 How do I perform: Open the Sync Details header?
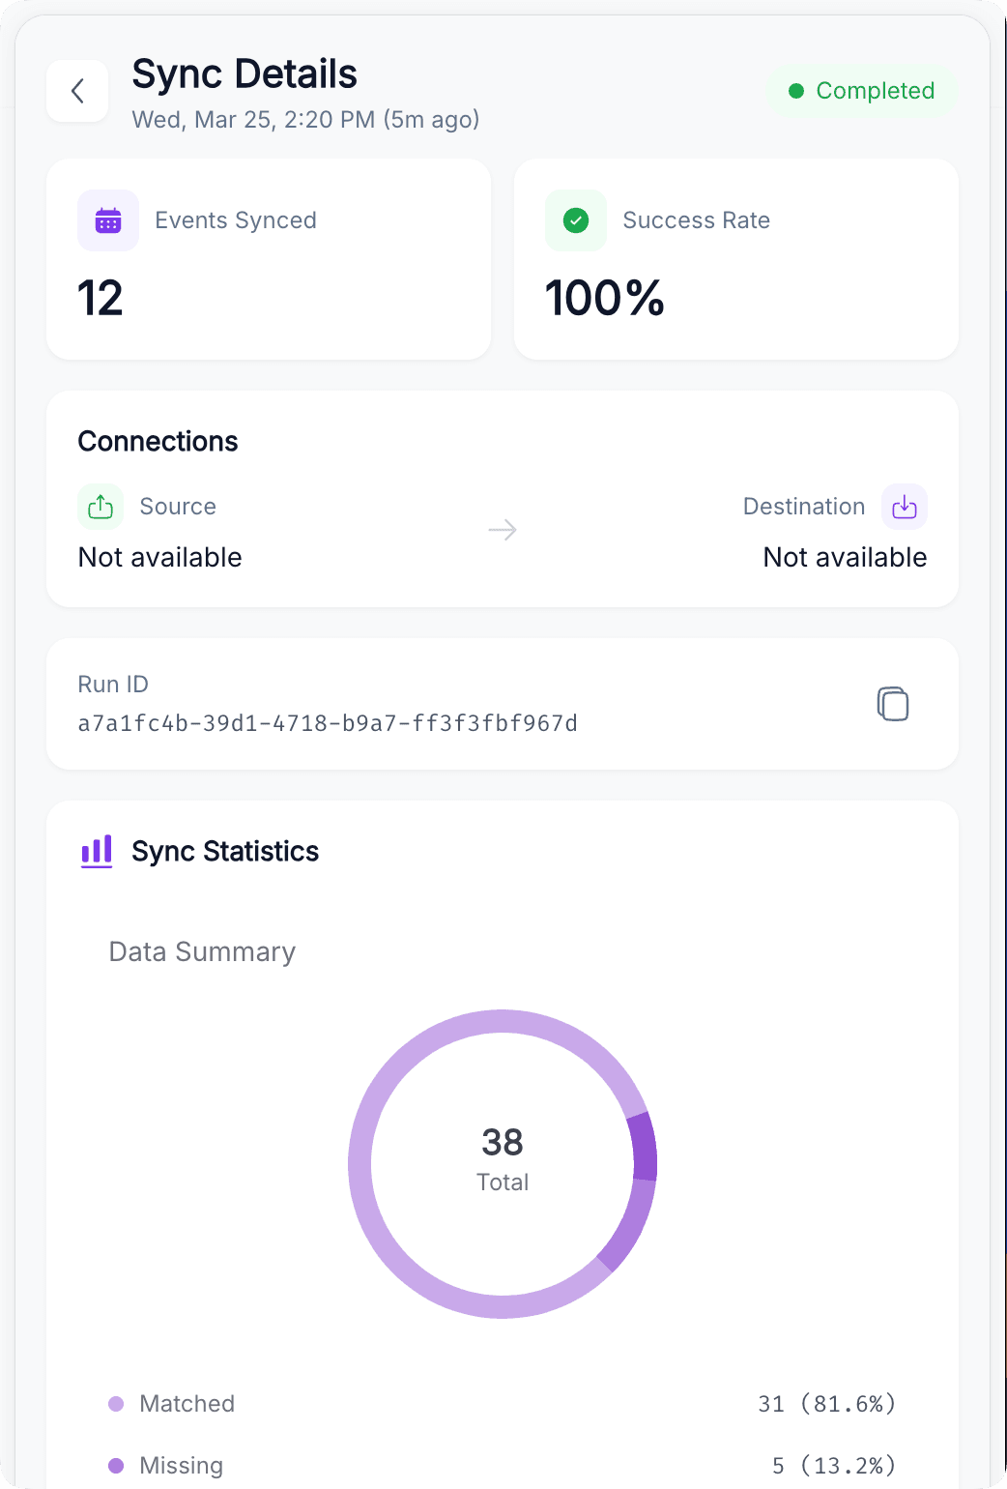(245, 73)
